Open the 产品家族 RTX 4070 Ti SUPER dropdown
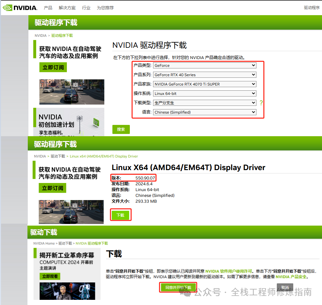 [204, 84]
